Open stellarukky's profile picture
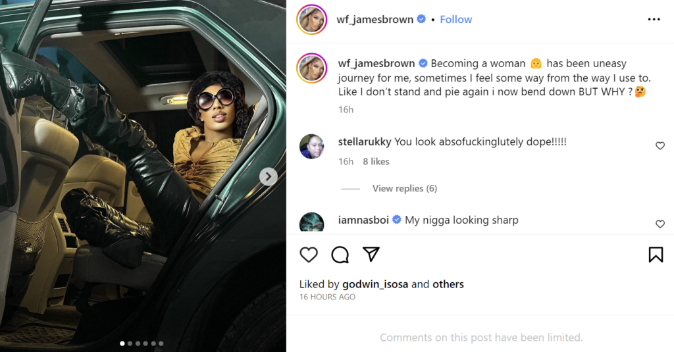The width and height of the screenshot is (674, 352). 312,146
